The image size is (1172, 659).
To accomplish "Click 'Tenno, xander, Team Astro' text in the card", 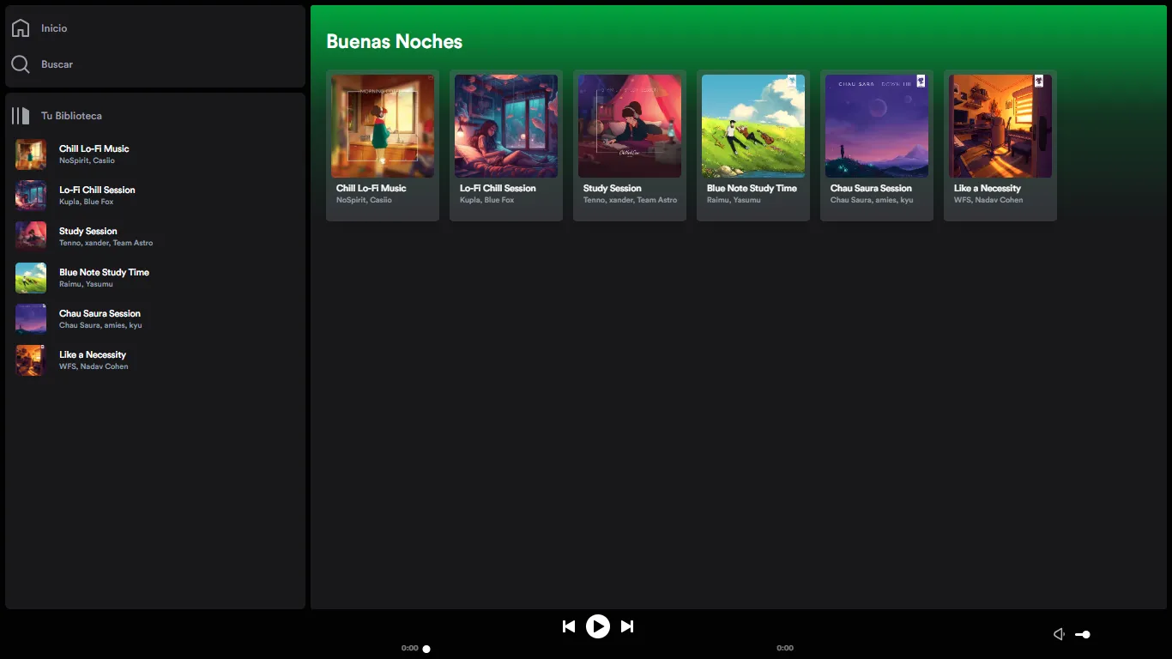I will [x=630, y=200].
